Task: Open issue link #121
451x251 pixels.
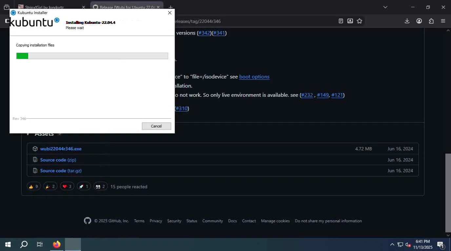Action: pos(337,95)
